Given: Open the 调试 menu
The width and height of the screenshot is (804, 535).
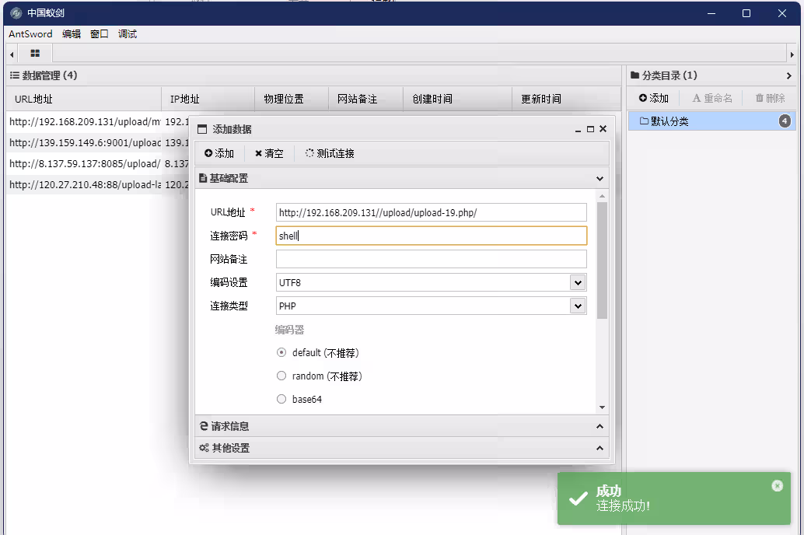Looking at the screenshot, I should 127,34.
